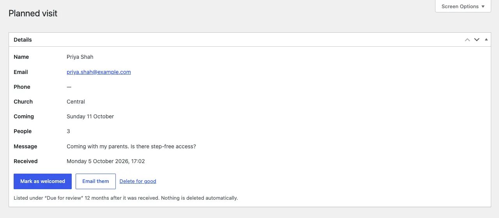Click the empty Phone value dash
499x218 pixels.
pos(69,87)
